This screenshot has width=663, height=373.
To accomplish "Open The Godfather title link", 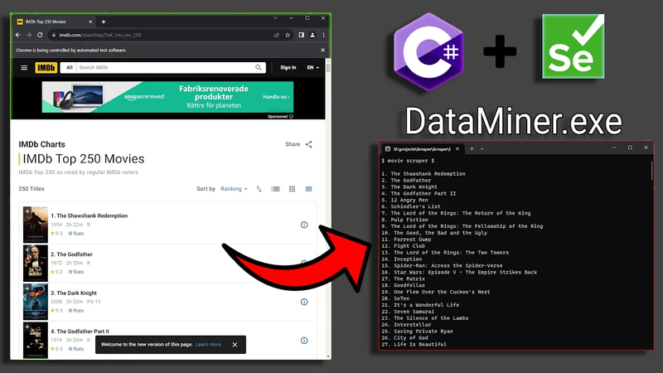I will tap(71, 254).
